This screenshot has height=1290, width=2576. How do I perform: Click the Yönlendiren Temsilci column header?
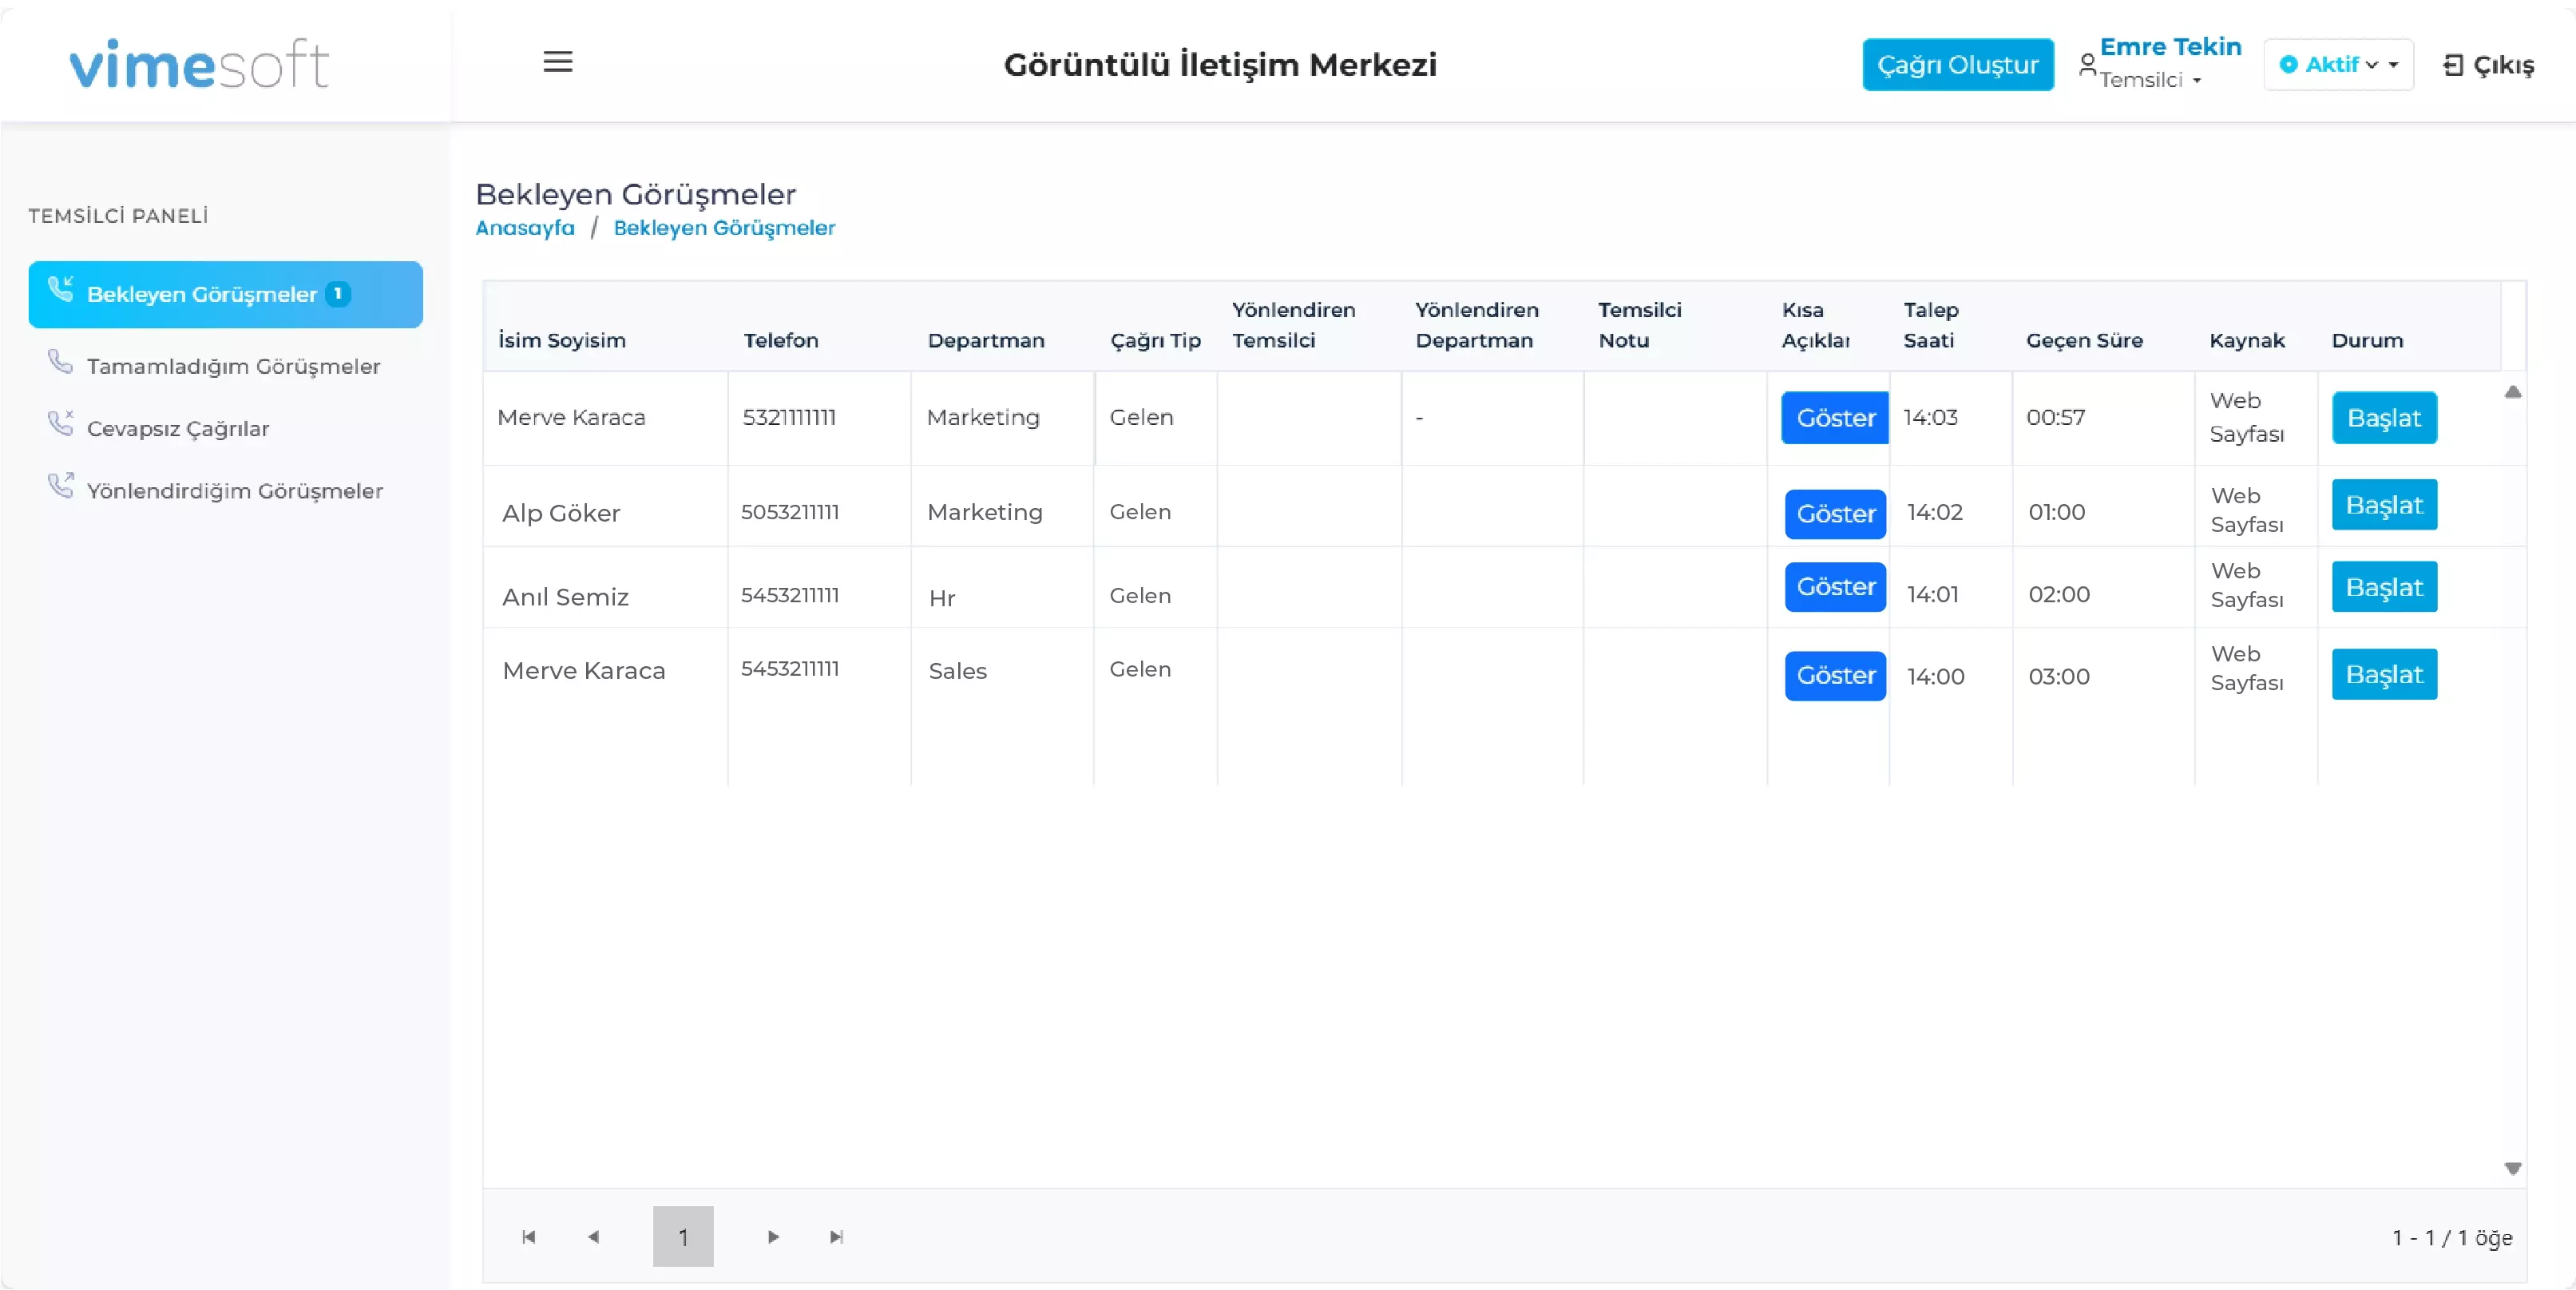(1294, 325)
